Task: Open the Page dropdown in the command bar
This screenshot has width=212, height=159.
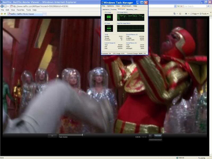Action: point(194,14)
